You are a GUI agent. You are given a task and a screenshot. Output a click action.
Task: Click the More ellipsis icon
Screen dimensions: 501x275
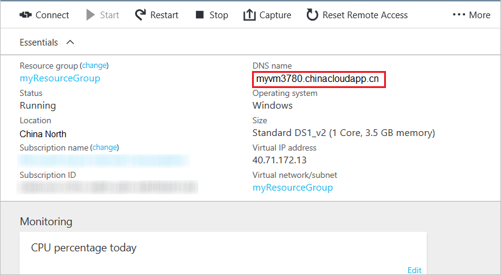459,15
